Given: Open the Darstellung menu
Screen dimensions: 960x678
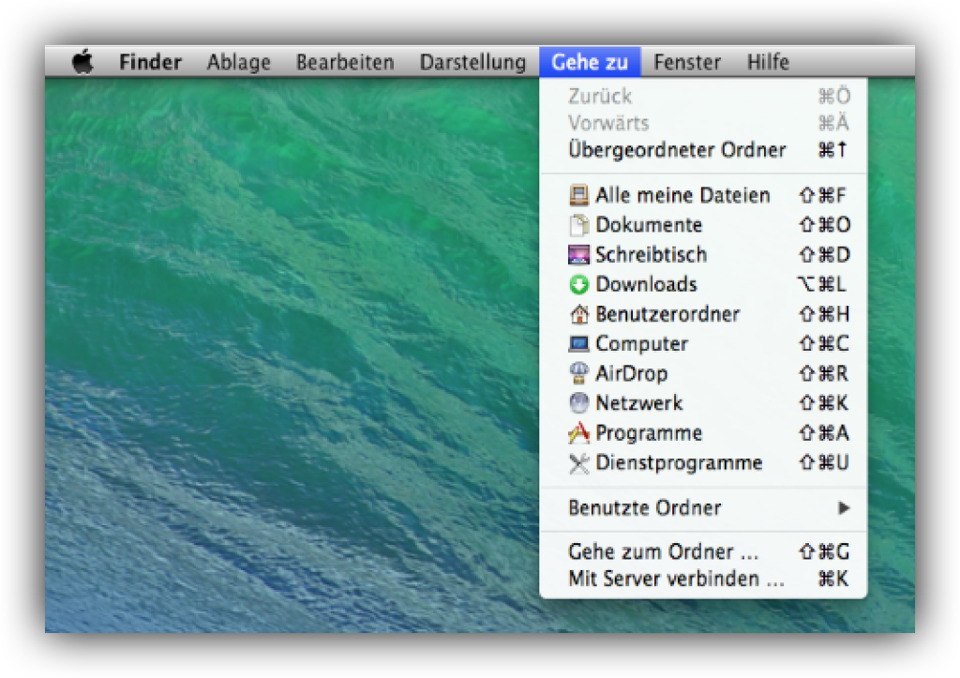Looking at the screenshot, I should coord(472,62).
